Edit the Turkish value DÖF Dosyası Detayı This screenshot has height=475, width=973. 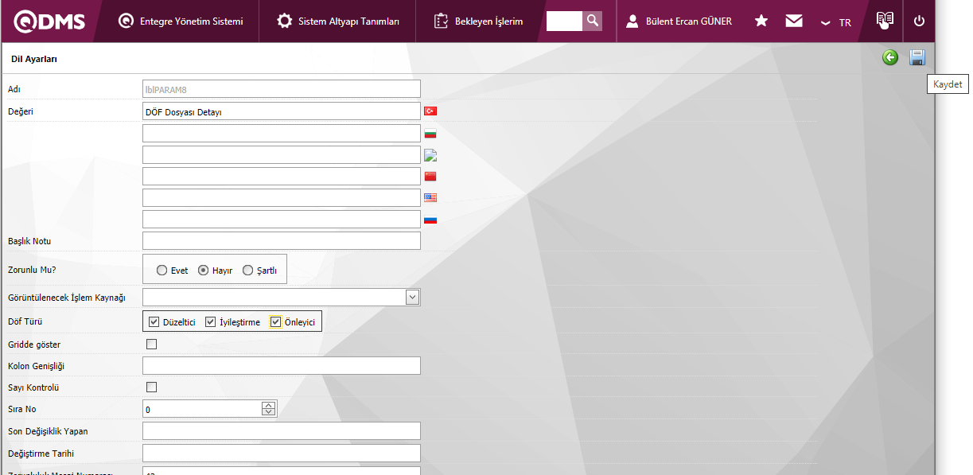point(281,111)
